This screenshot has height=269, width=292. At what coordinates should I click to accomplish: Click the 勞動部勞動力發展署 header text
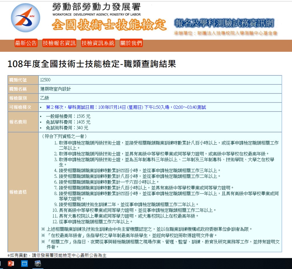tap(96, 7)
